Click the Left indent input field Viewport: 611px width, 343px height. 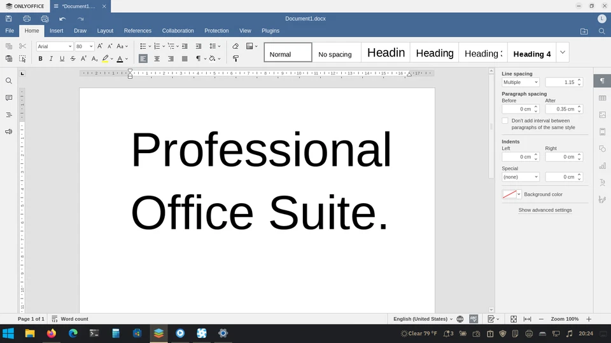[520, 157]
